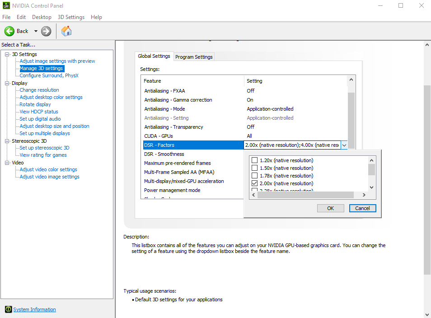Collapse the 3D Settings tree node
This screenshot has width=431, height=318.
(x=7, y=54)
